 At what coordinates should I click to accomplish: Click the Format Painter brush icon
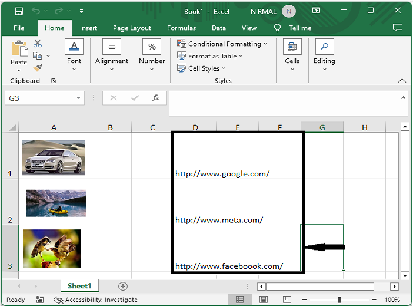pyautogui.click(x=38, y=68)
